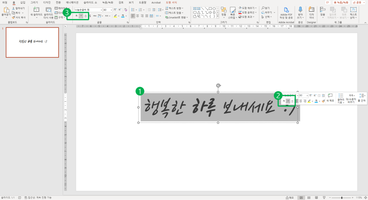
Task: Toggle italic 가 in ribbon font group
Action: tap(81, 16)
